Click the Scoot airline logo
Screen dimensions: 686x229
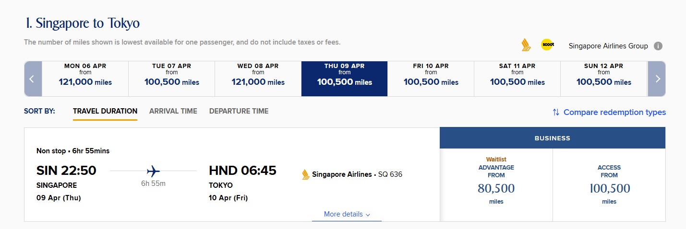click(547, 45)
